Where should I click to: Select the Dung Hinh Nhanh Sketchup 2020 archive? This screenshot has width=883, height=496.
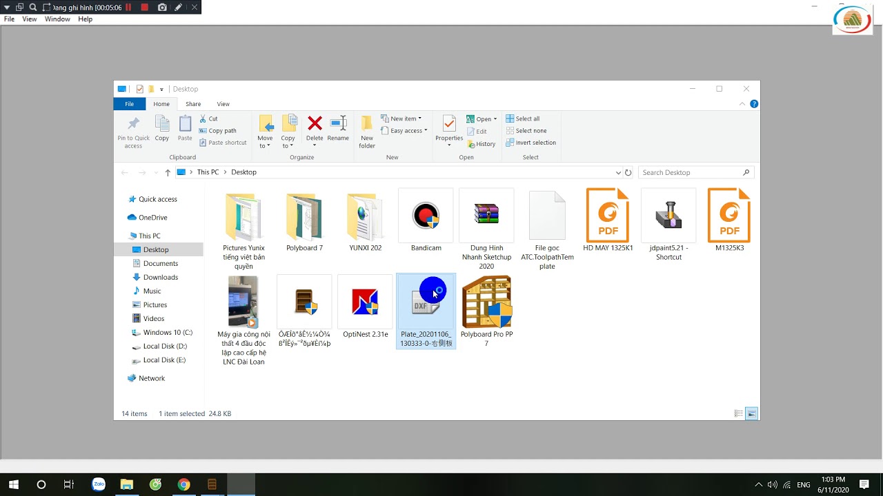486,229
